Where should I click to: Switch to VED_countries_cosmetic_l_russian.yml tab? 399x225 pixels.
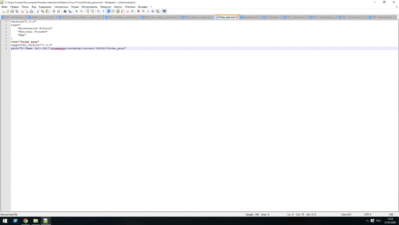[x=81, y=17]
